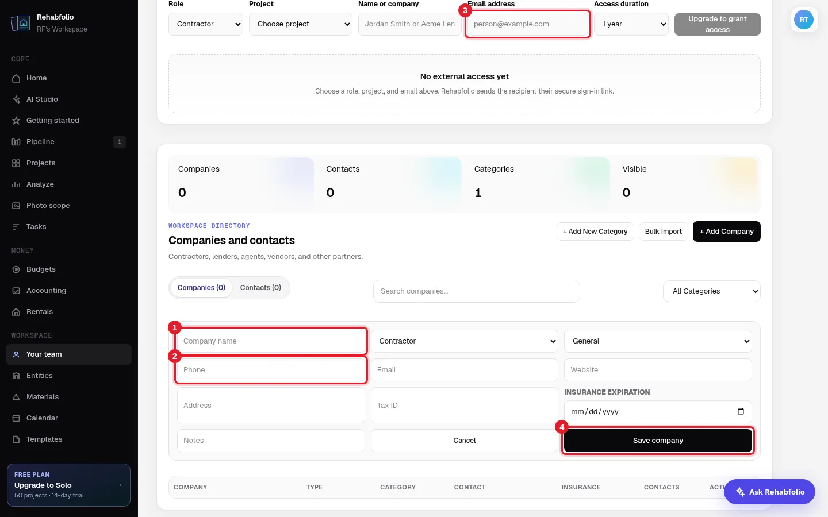Screen dimensions: 828x517
Task: Click the COMPANY column header
Action: point(190,487)
